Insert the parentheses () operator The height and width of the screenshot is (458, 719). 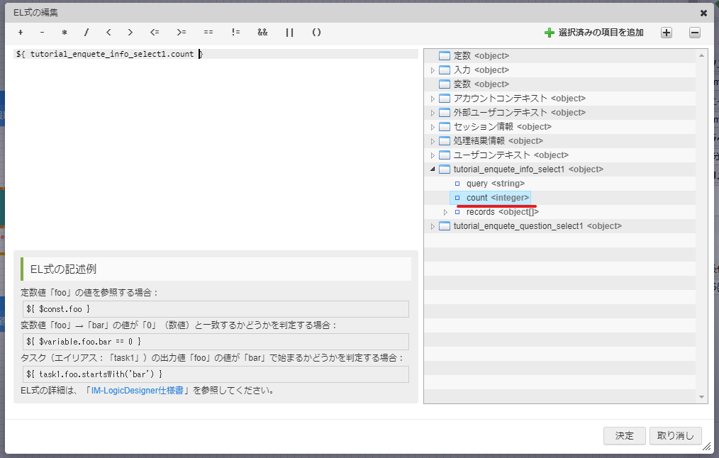[x=316, y=32]
